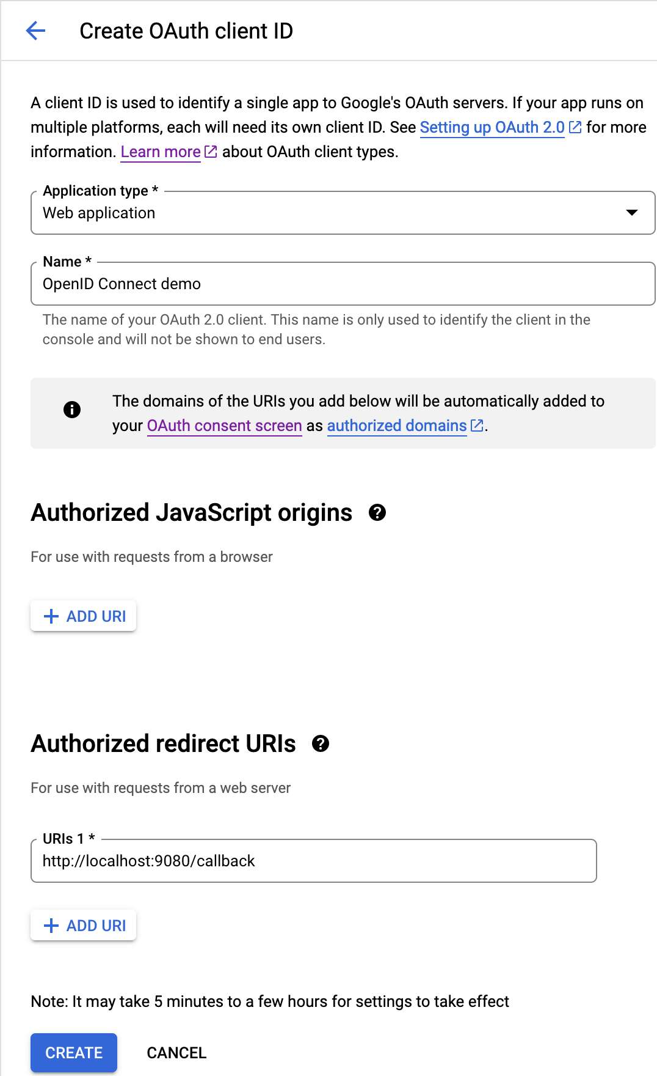Follow the Learn more link
Viewport: 657px width, 1076px height.
[x=161, y=152]
